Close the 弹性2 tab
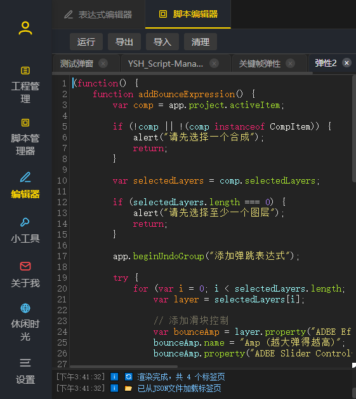Viewport: 356px width, 399px height. click(x=346, y=63)
